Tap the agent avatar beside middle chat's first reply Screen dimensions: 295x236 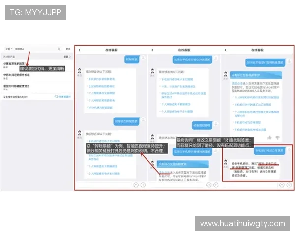point(152,71)
